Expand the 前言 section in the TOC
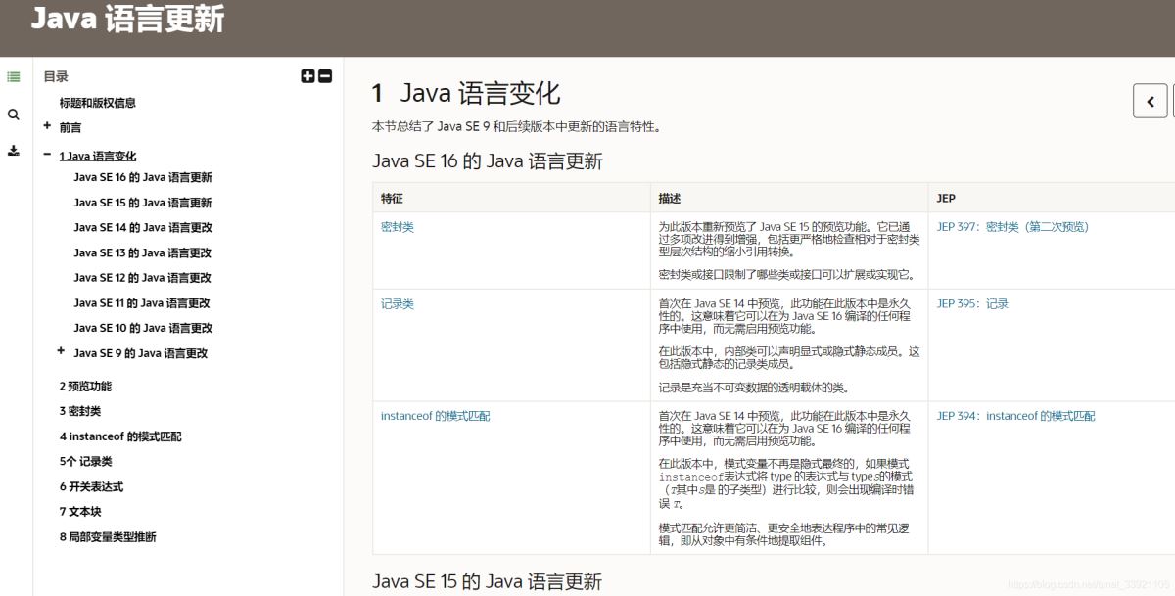This screenshot has height=596, width=1175. click(47, 126)
